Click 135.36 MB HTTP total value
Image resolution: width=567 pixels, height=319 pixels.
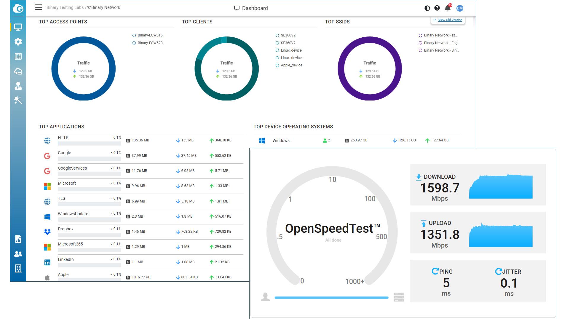coord(140,140)
